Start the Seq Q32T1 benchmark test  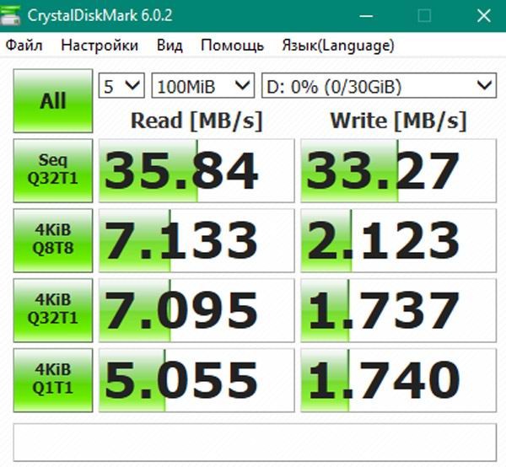[52, 171]
